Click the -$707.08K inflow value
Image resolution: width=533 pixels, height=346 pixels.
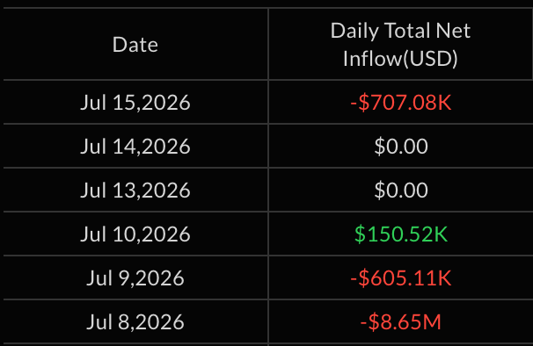pos(401,102)
